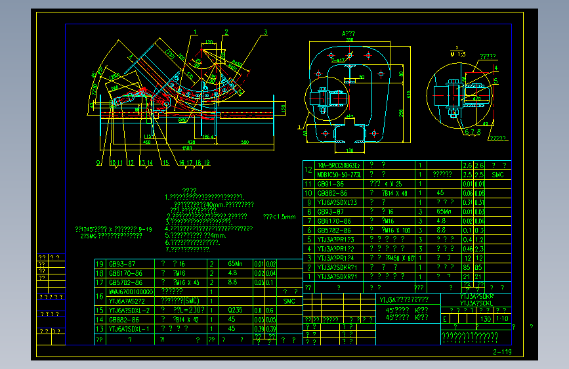Select the '13,14' callout label
This screenshot has width=569, height=369.
tap(146, 163)
